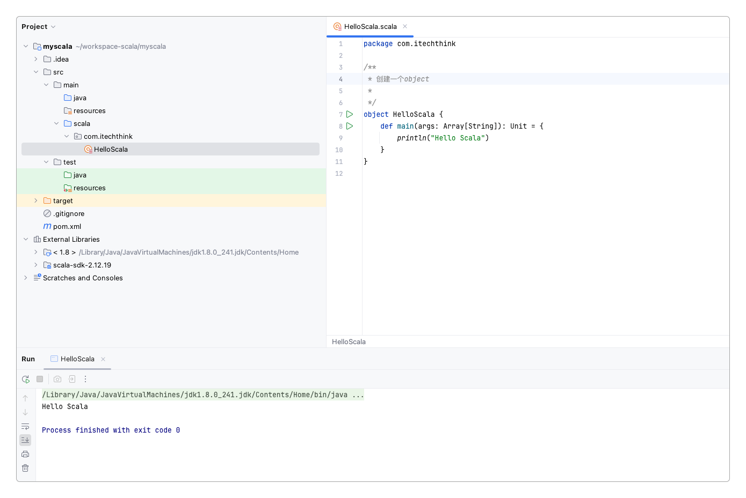
Task: Click the Maven pom.xml icon
Action: 47,226
